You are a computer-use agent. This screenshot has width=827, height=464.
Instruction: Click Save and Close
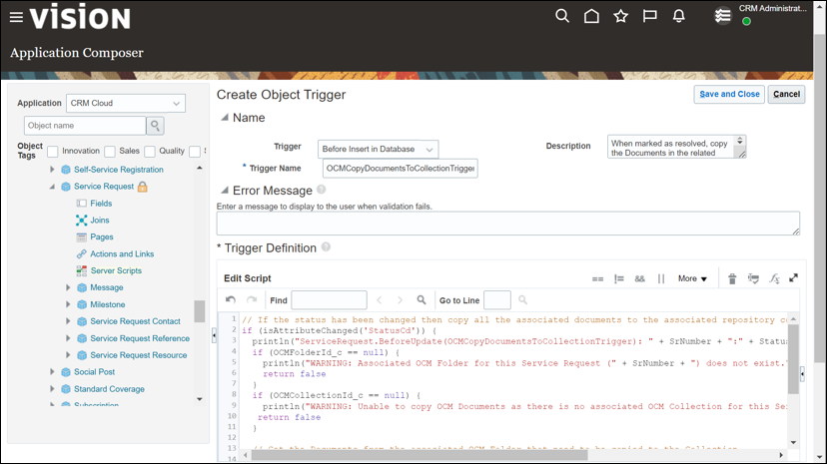pyautogui.click(x=729, y=94)
